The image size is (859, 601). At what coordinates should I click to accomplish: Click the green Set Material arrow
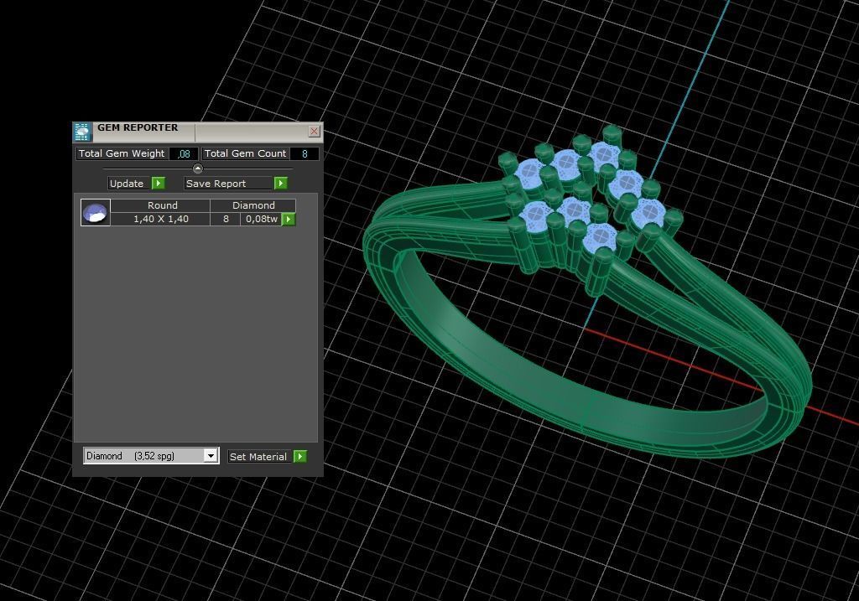coord(300,457)
